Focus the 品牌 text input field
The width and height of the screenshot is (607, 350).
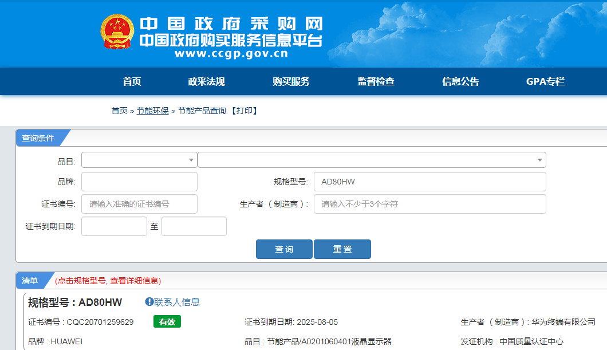[139, 182]
